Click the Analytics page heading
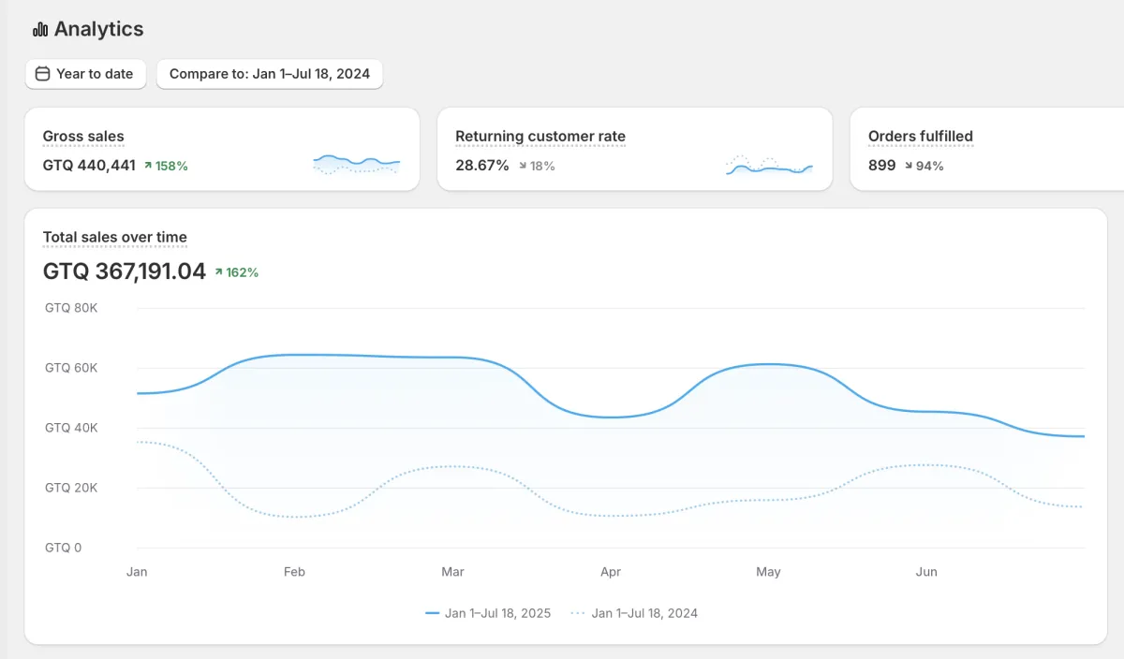The width and height of the screenshot is (1124, 659). pos(98,29)
